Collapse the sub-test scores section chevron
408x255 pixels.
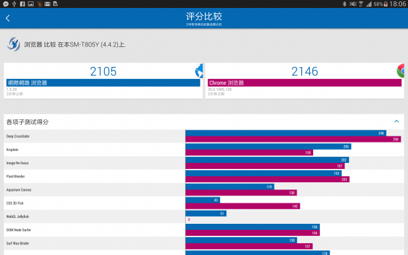396,121
